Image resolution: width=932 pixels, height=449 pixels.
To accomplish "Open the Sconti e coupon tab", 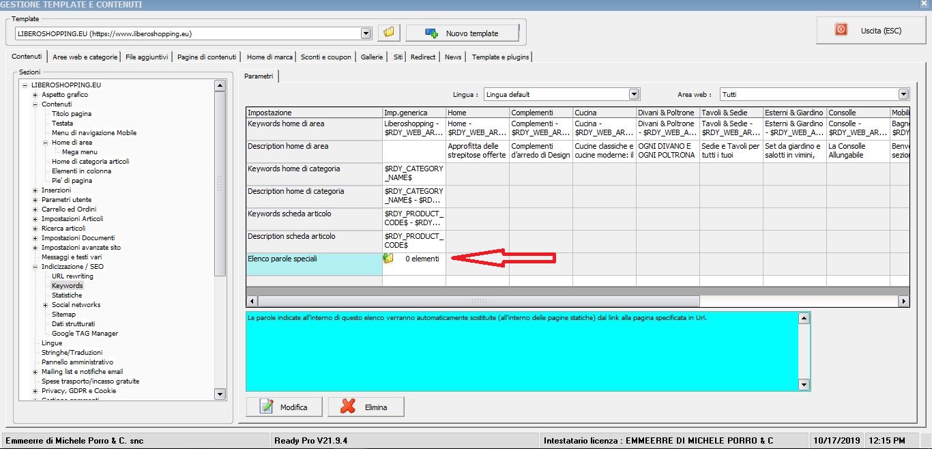I will [325, 57].
